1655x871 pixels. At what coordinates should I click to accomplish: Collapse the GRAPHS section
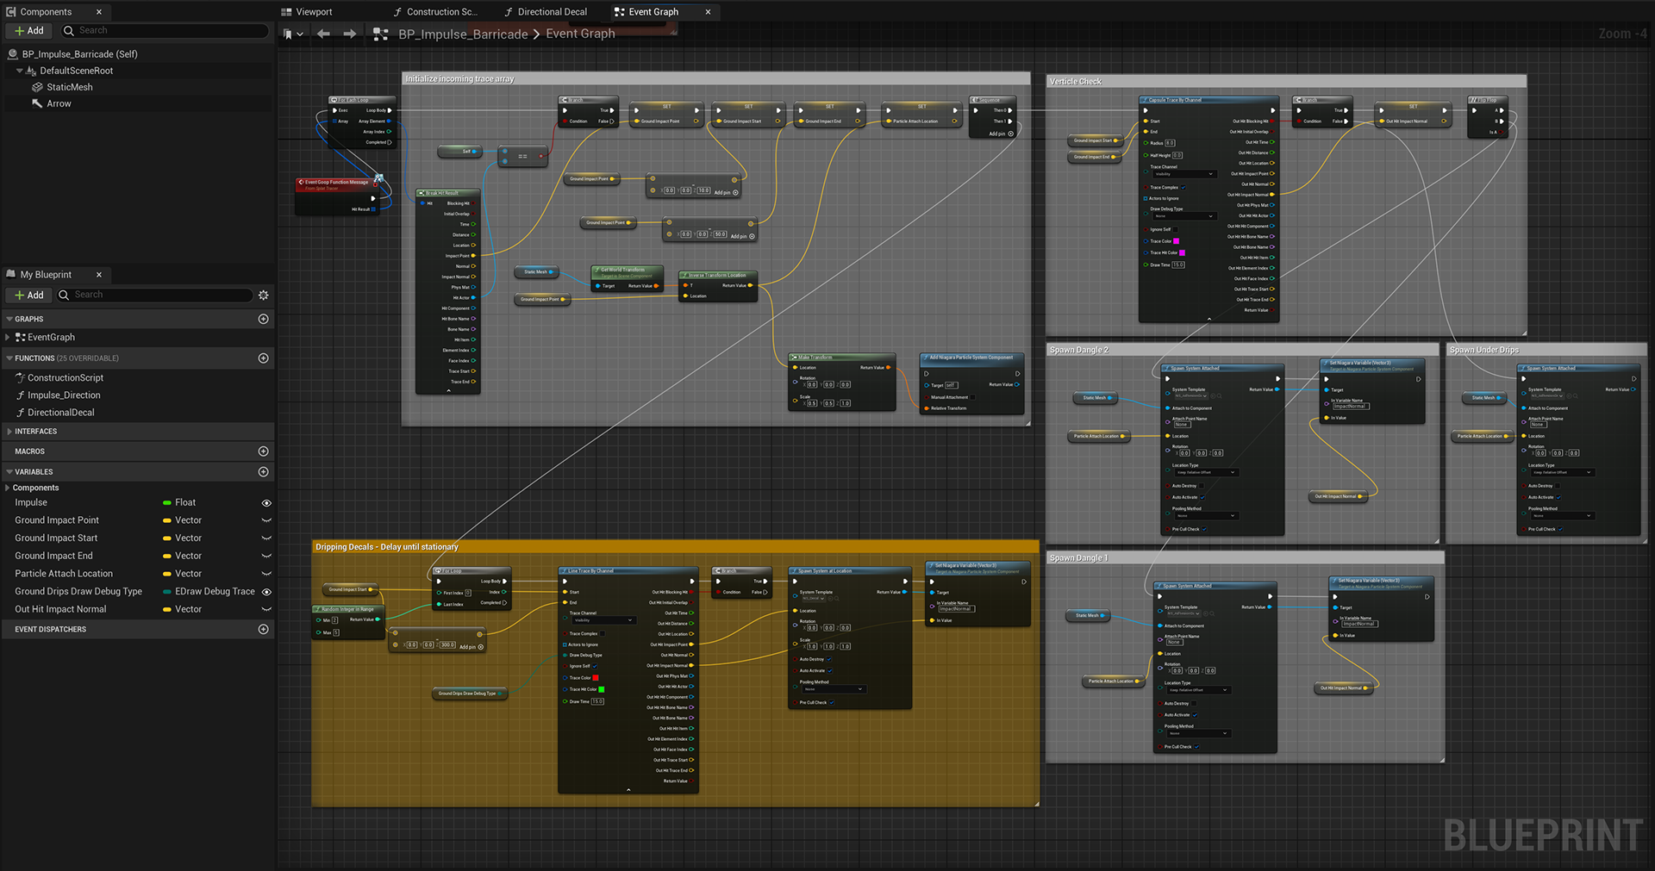(x=9, y=319)
